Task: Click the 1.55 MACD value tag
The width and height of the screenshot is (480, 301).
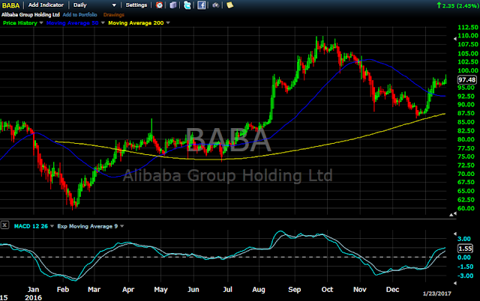Action: point(465,249)
